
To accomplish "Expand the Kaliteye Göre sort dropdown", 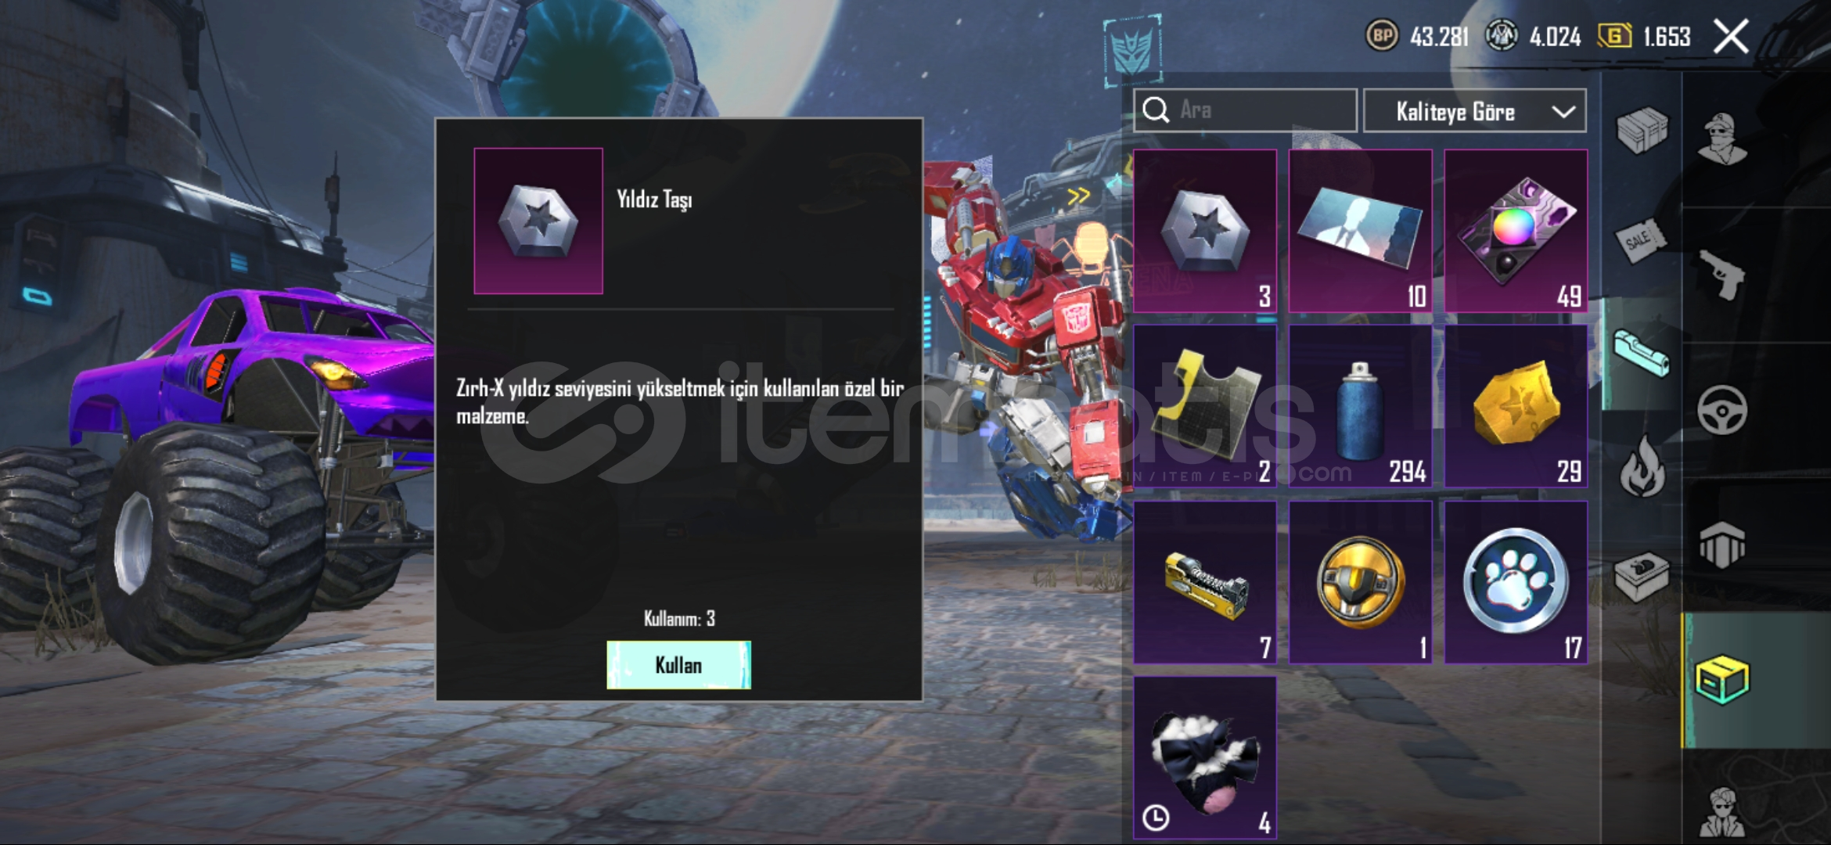I will click(1475, 111).
